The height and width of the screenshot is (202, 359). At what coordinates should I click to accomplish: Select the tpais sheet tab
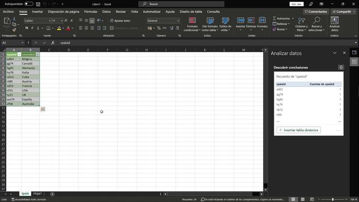[x=25, y=194]
